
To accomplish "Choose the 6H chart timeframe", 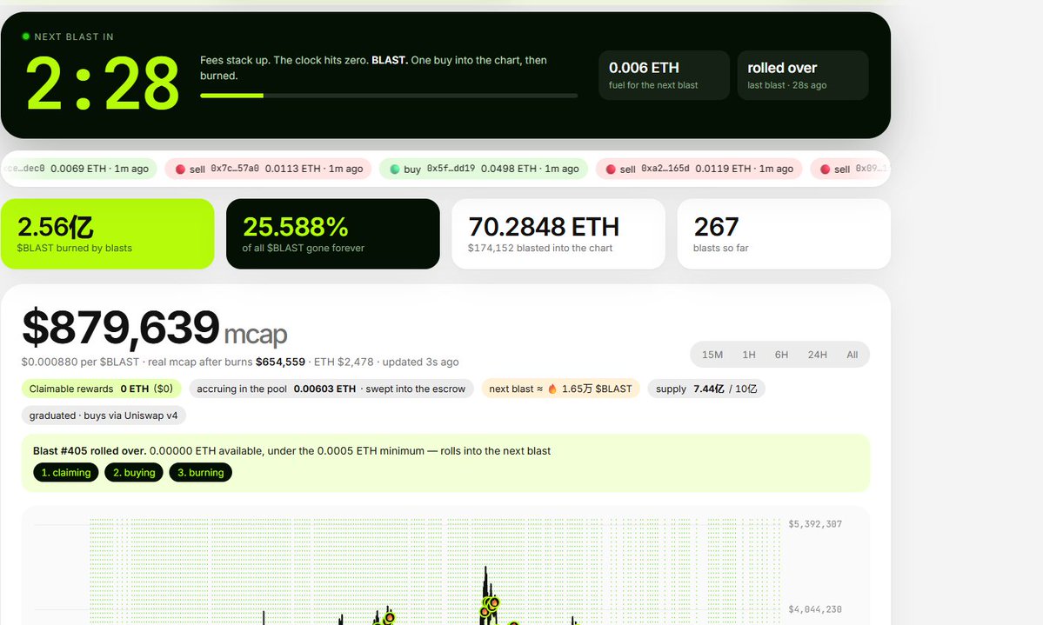I will (781, 355).
